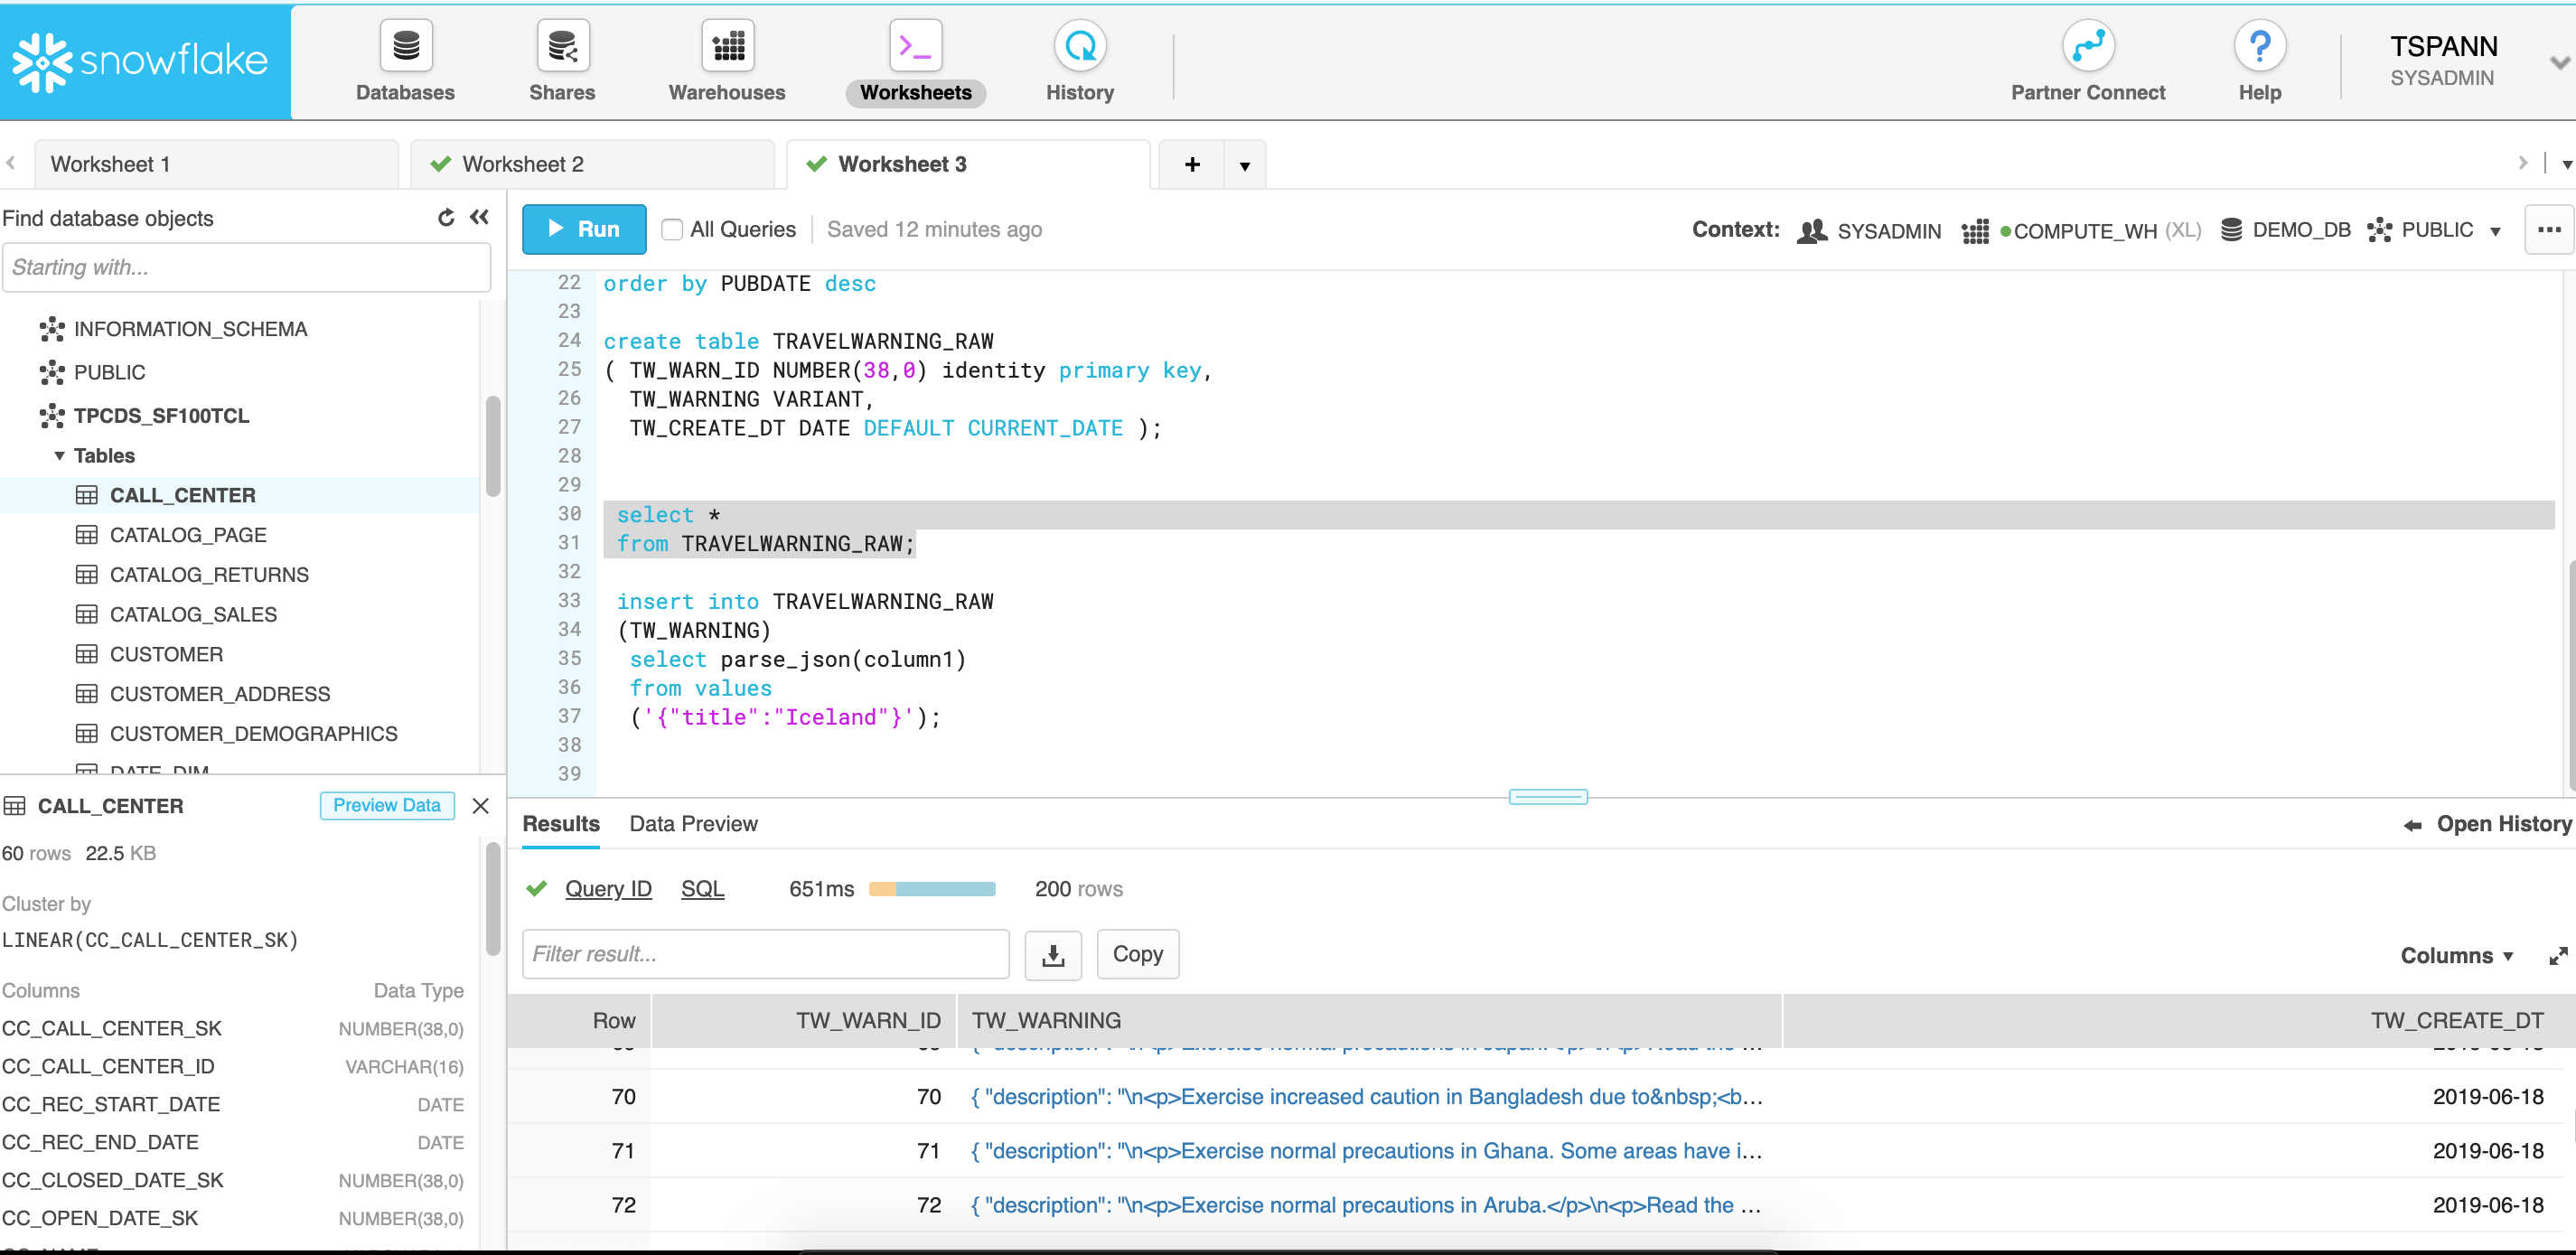Expand results panel to full screen
The image size is (2576, 1255).
coord(2557,956)
